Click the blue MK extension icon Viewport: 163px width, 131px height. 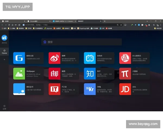(139, 25)
